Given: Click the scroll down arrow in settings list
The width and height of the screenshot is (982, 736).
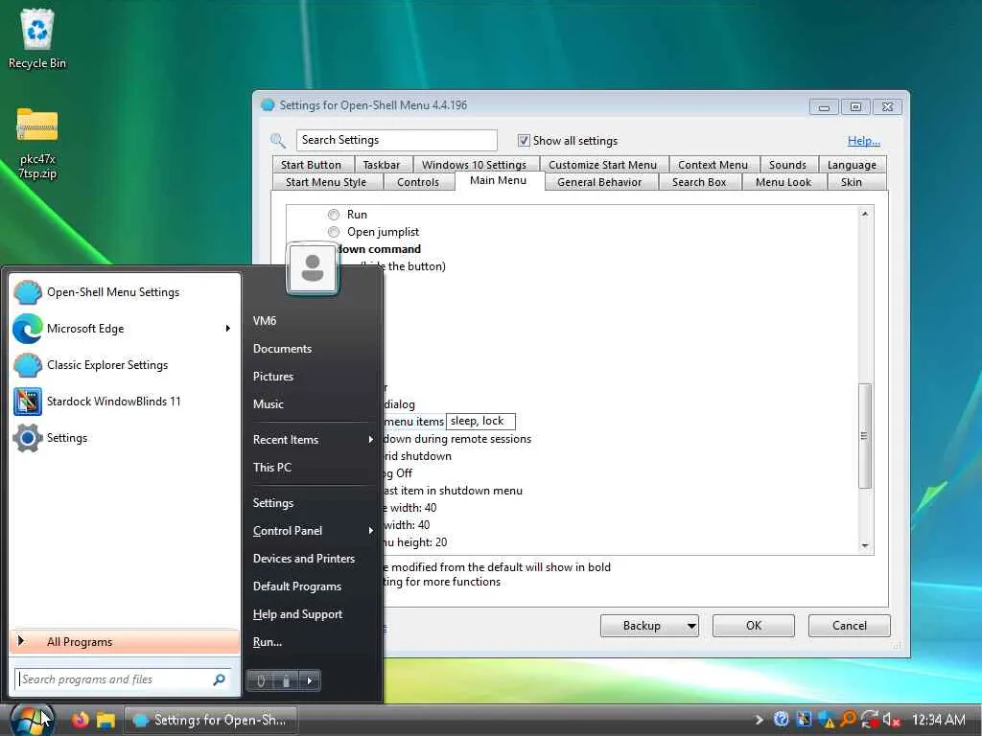Looking at the screenshot, I should pos(865,545).
